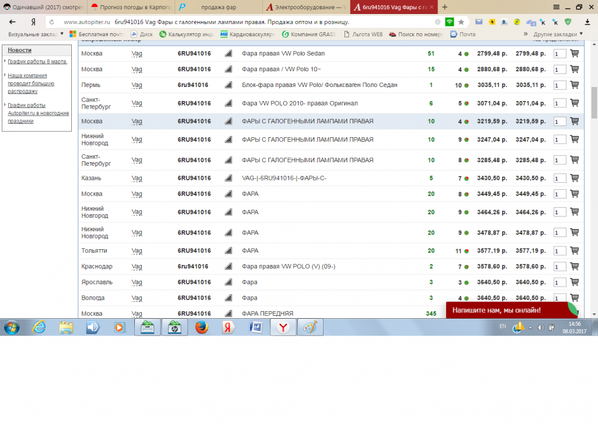598x439 pixels.
Task: Add the Ярославль Фара item to cart
Action: click(575, 282)
